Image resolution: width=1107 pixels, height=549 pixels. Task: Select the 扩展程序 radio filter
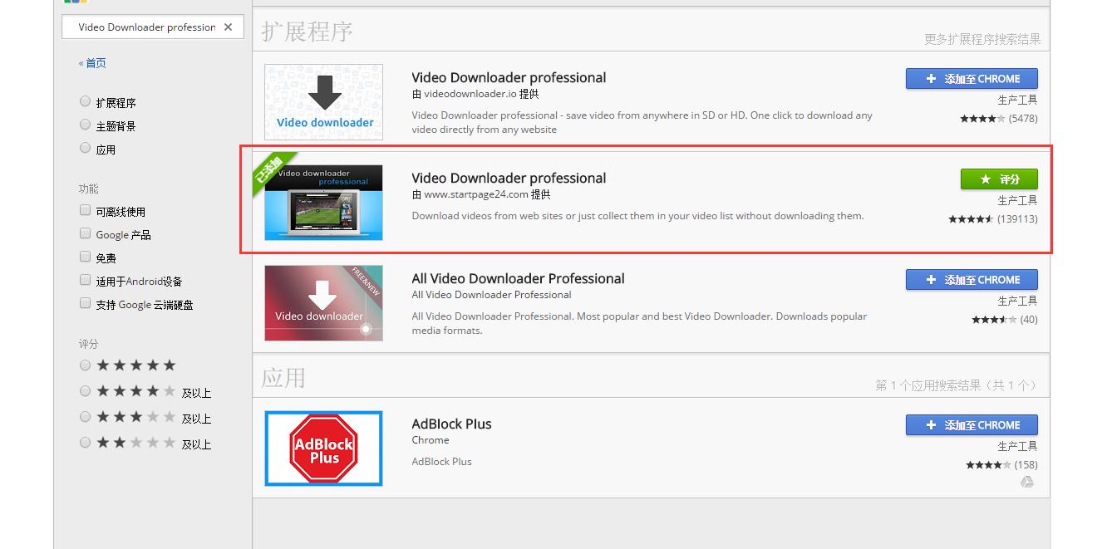click(x=85, y=101)
